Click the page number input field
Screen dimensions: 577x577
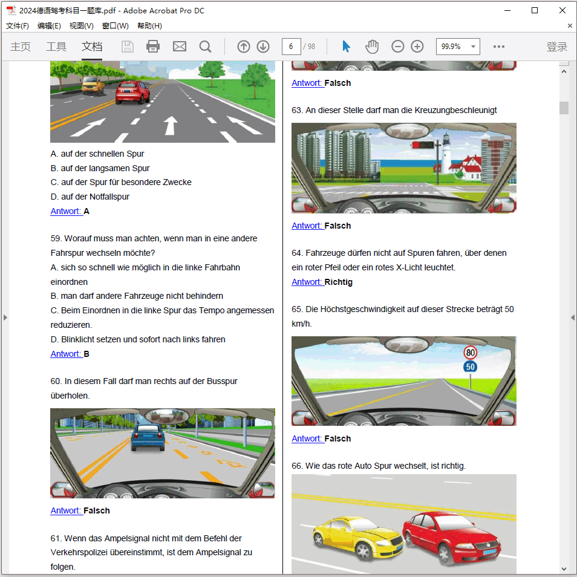pyautogui.click(x=291, y=47)
